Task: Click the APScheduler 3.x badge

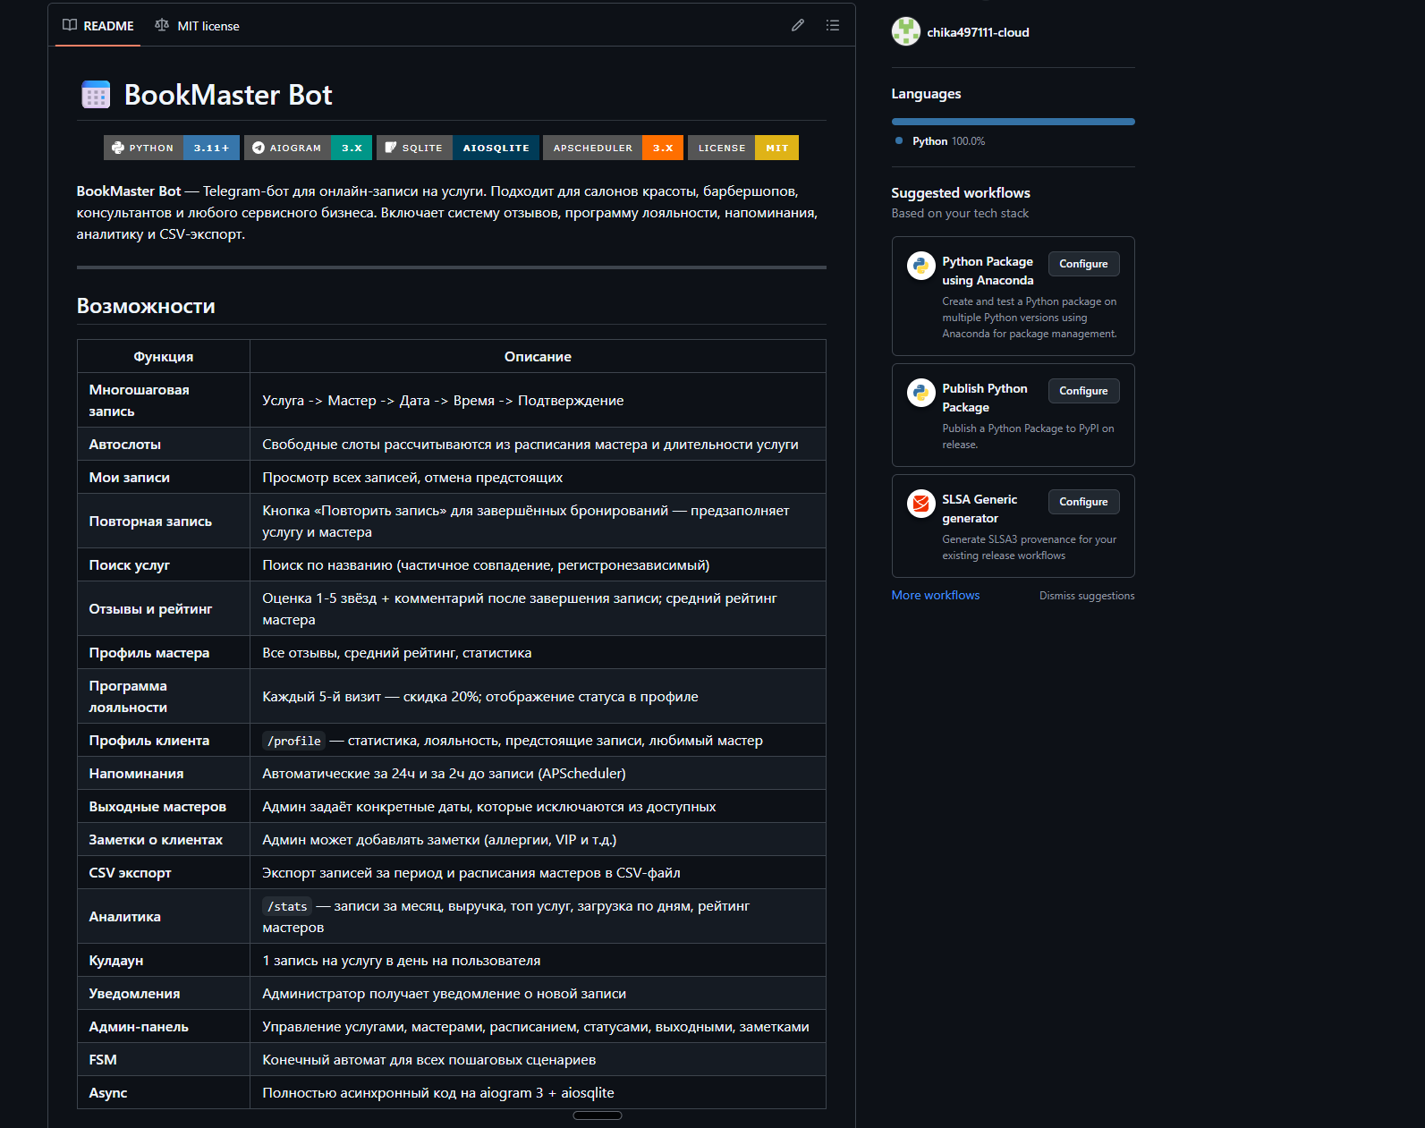Action: 614,148
